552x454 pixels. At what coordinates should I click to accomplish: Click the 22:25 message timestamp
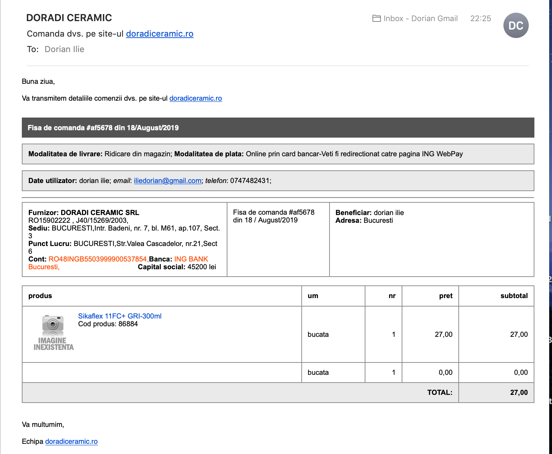(481, 18)
